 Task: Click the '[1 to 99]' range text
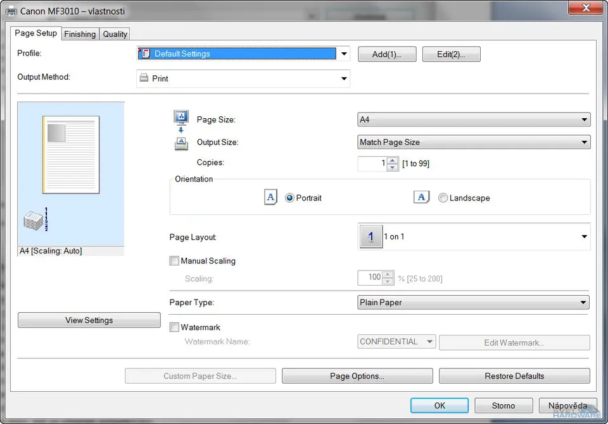415,164
